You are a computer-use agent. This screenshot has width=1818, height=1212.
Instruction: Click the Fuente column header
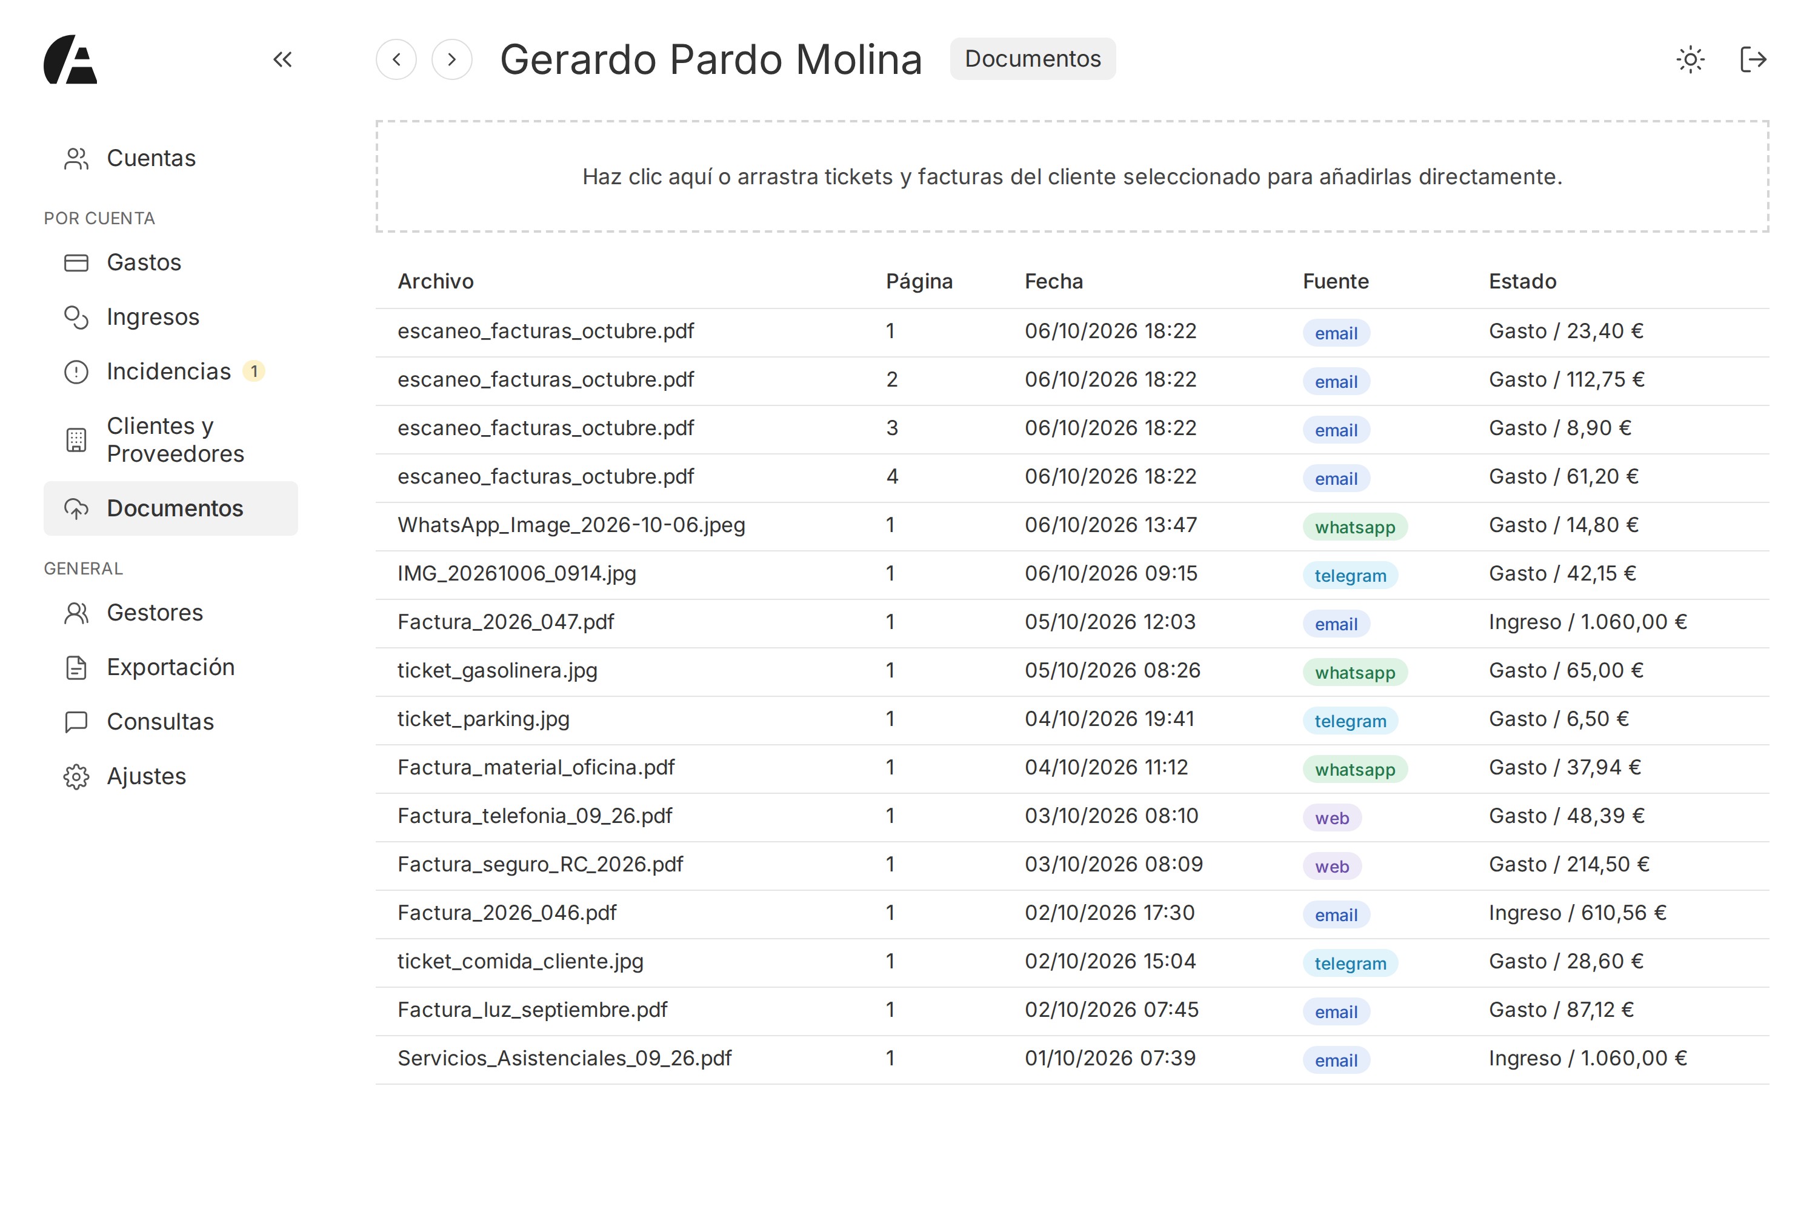pyautogui.click(x=1336, y=281)
